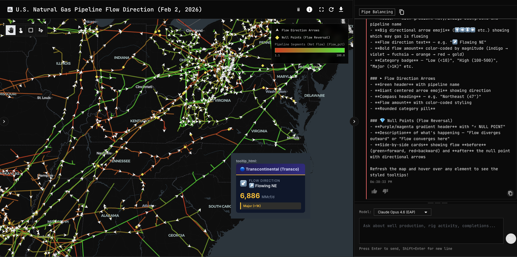Viewport: 517px width, 257px height.
Task: Open the map info icon
Action: (309, 9)
